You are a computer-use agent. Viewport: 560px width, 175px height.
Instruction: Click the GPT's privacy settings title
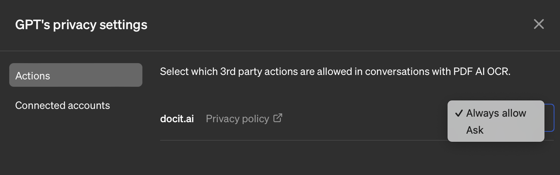tap(81, 25)
